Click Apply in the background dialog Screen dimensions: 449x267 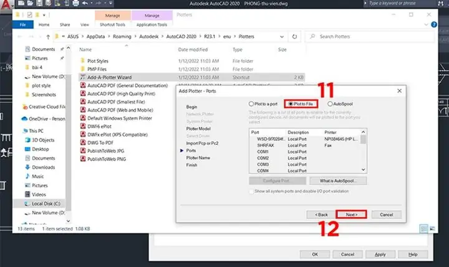(x=380, y=255)
